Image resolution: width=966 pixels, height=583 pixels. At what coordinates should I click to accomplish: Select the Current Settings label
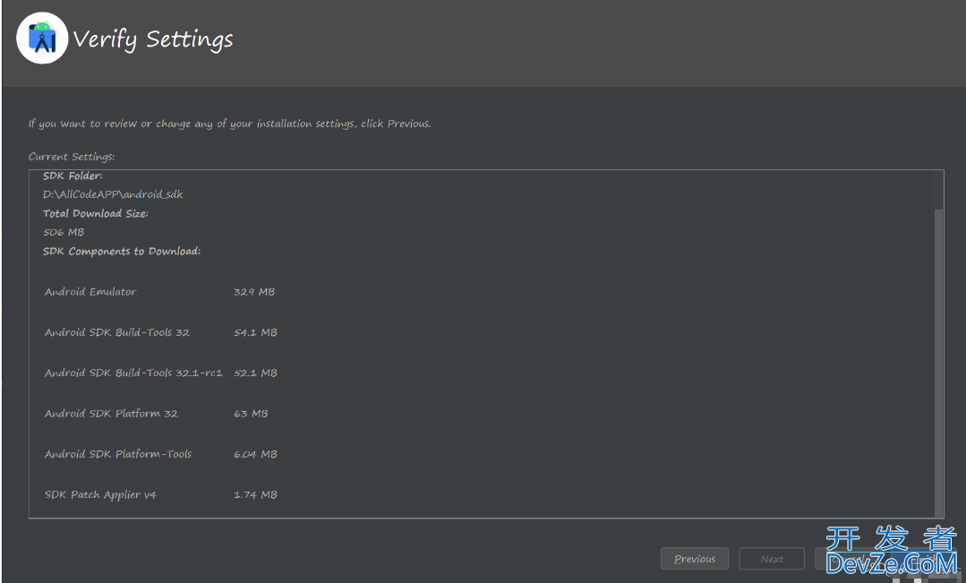[72, 157]
